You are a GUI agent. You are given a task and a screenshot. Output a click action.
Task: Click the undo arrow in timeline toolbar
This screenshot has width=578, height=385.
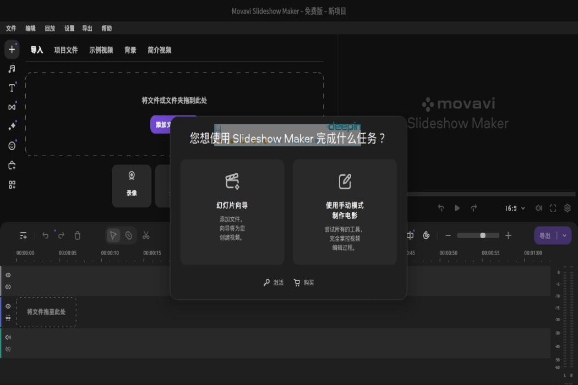(45, 235)
